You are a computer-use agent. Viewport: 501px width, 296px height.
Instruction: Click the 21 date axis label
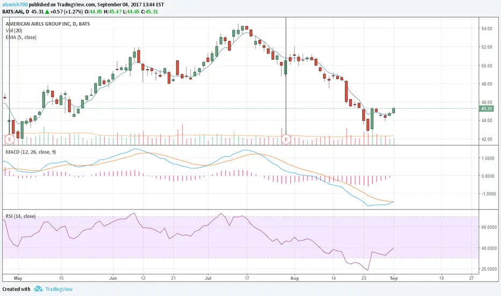pyautogui.click(x=173, y=278)
